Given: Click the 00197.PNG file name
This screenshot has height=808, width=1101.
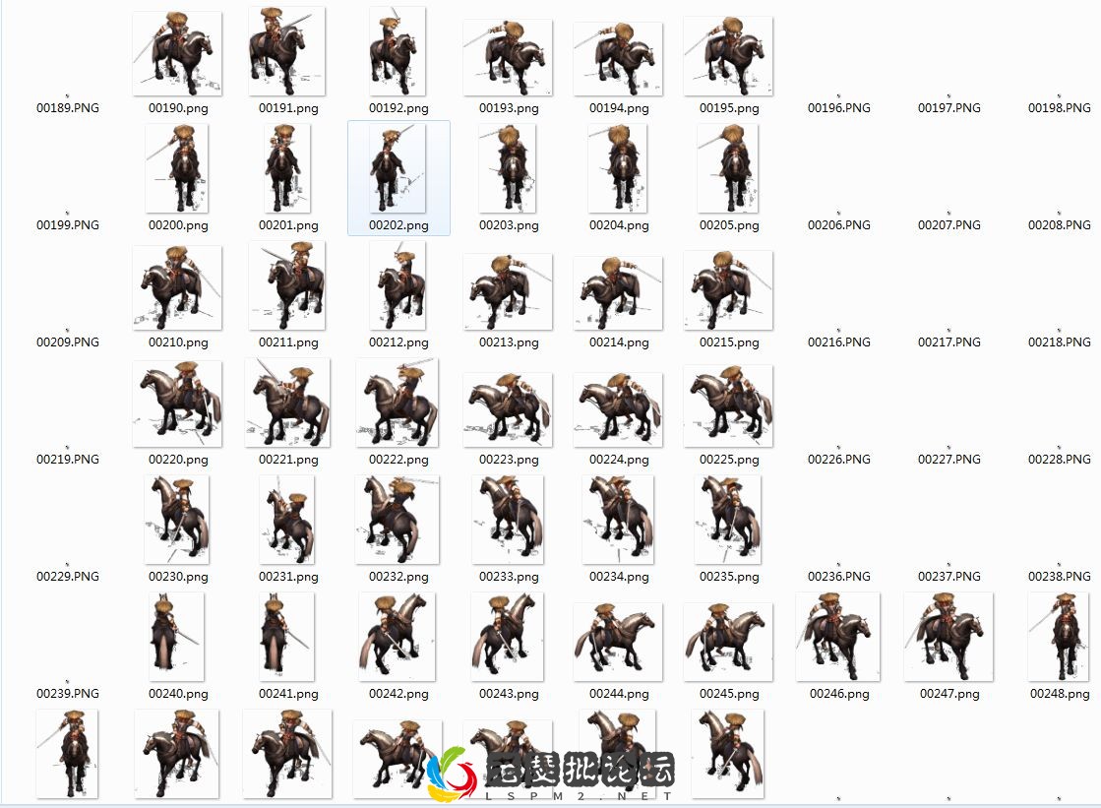Looking at the screenshot, I should pyautogui.click(x=949, y=107).
